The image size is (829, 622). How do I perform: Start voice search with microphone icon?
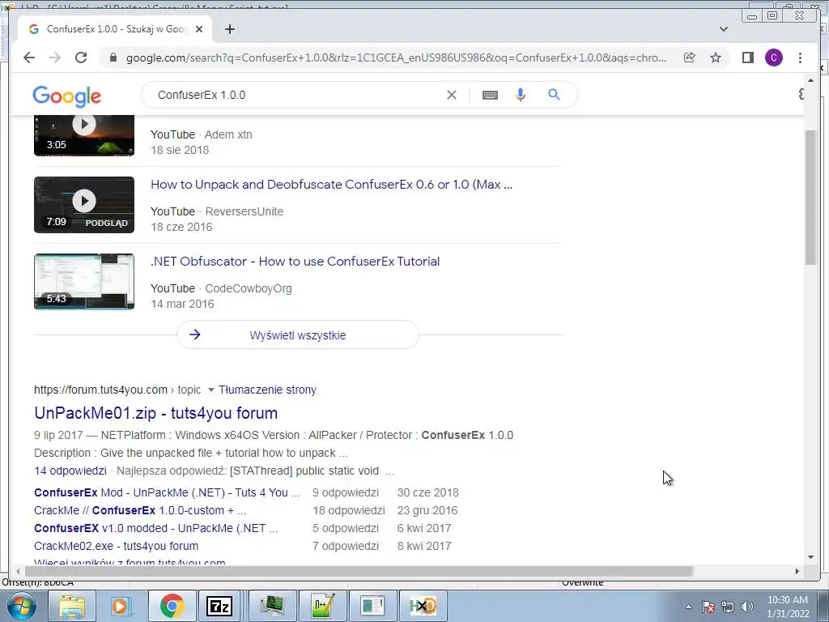[x=521, y=95]
